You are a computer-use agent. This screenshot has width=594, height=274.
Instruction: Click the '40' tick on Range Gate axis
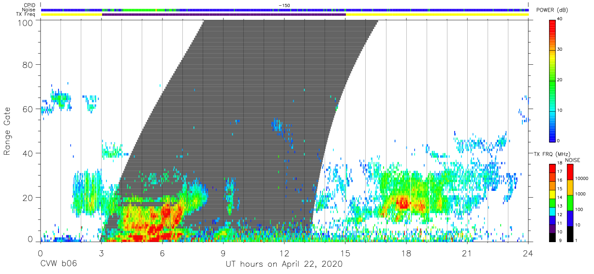(x=29, y=153)
